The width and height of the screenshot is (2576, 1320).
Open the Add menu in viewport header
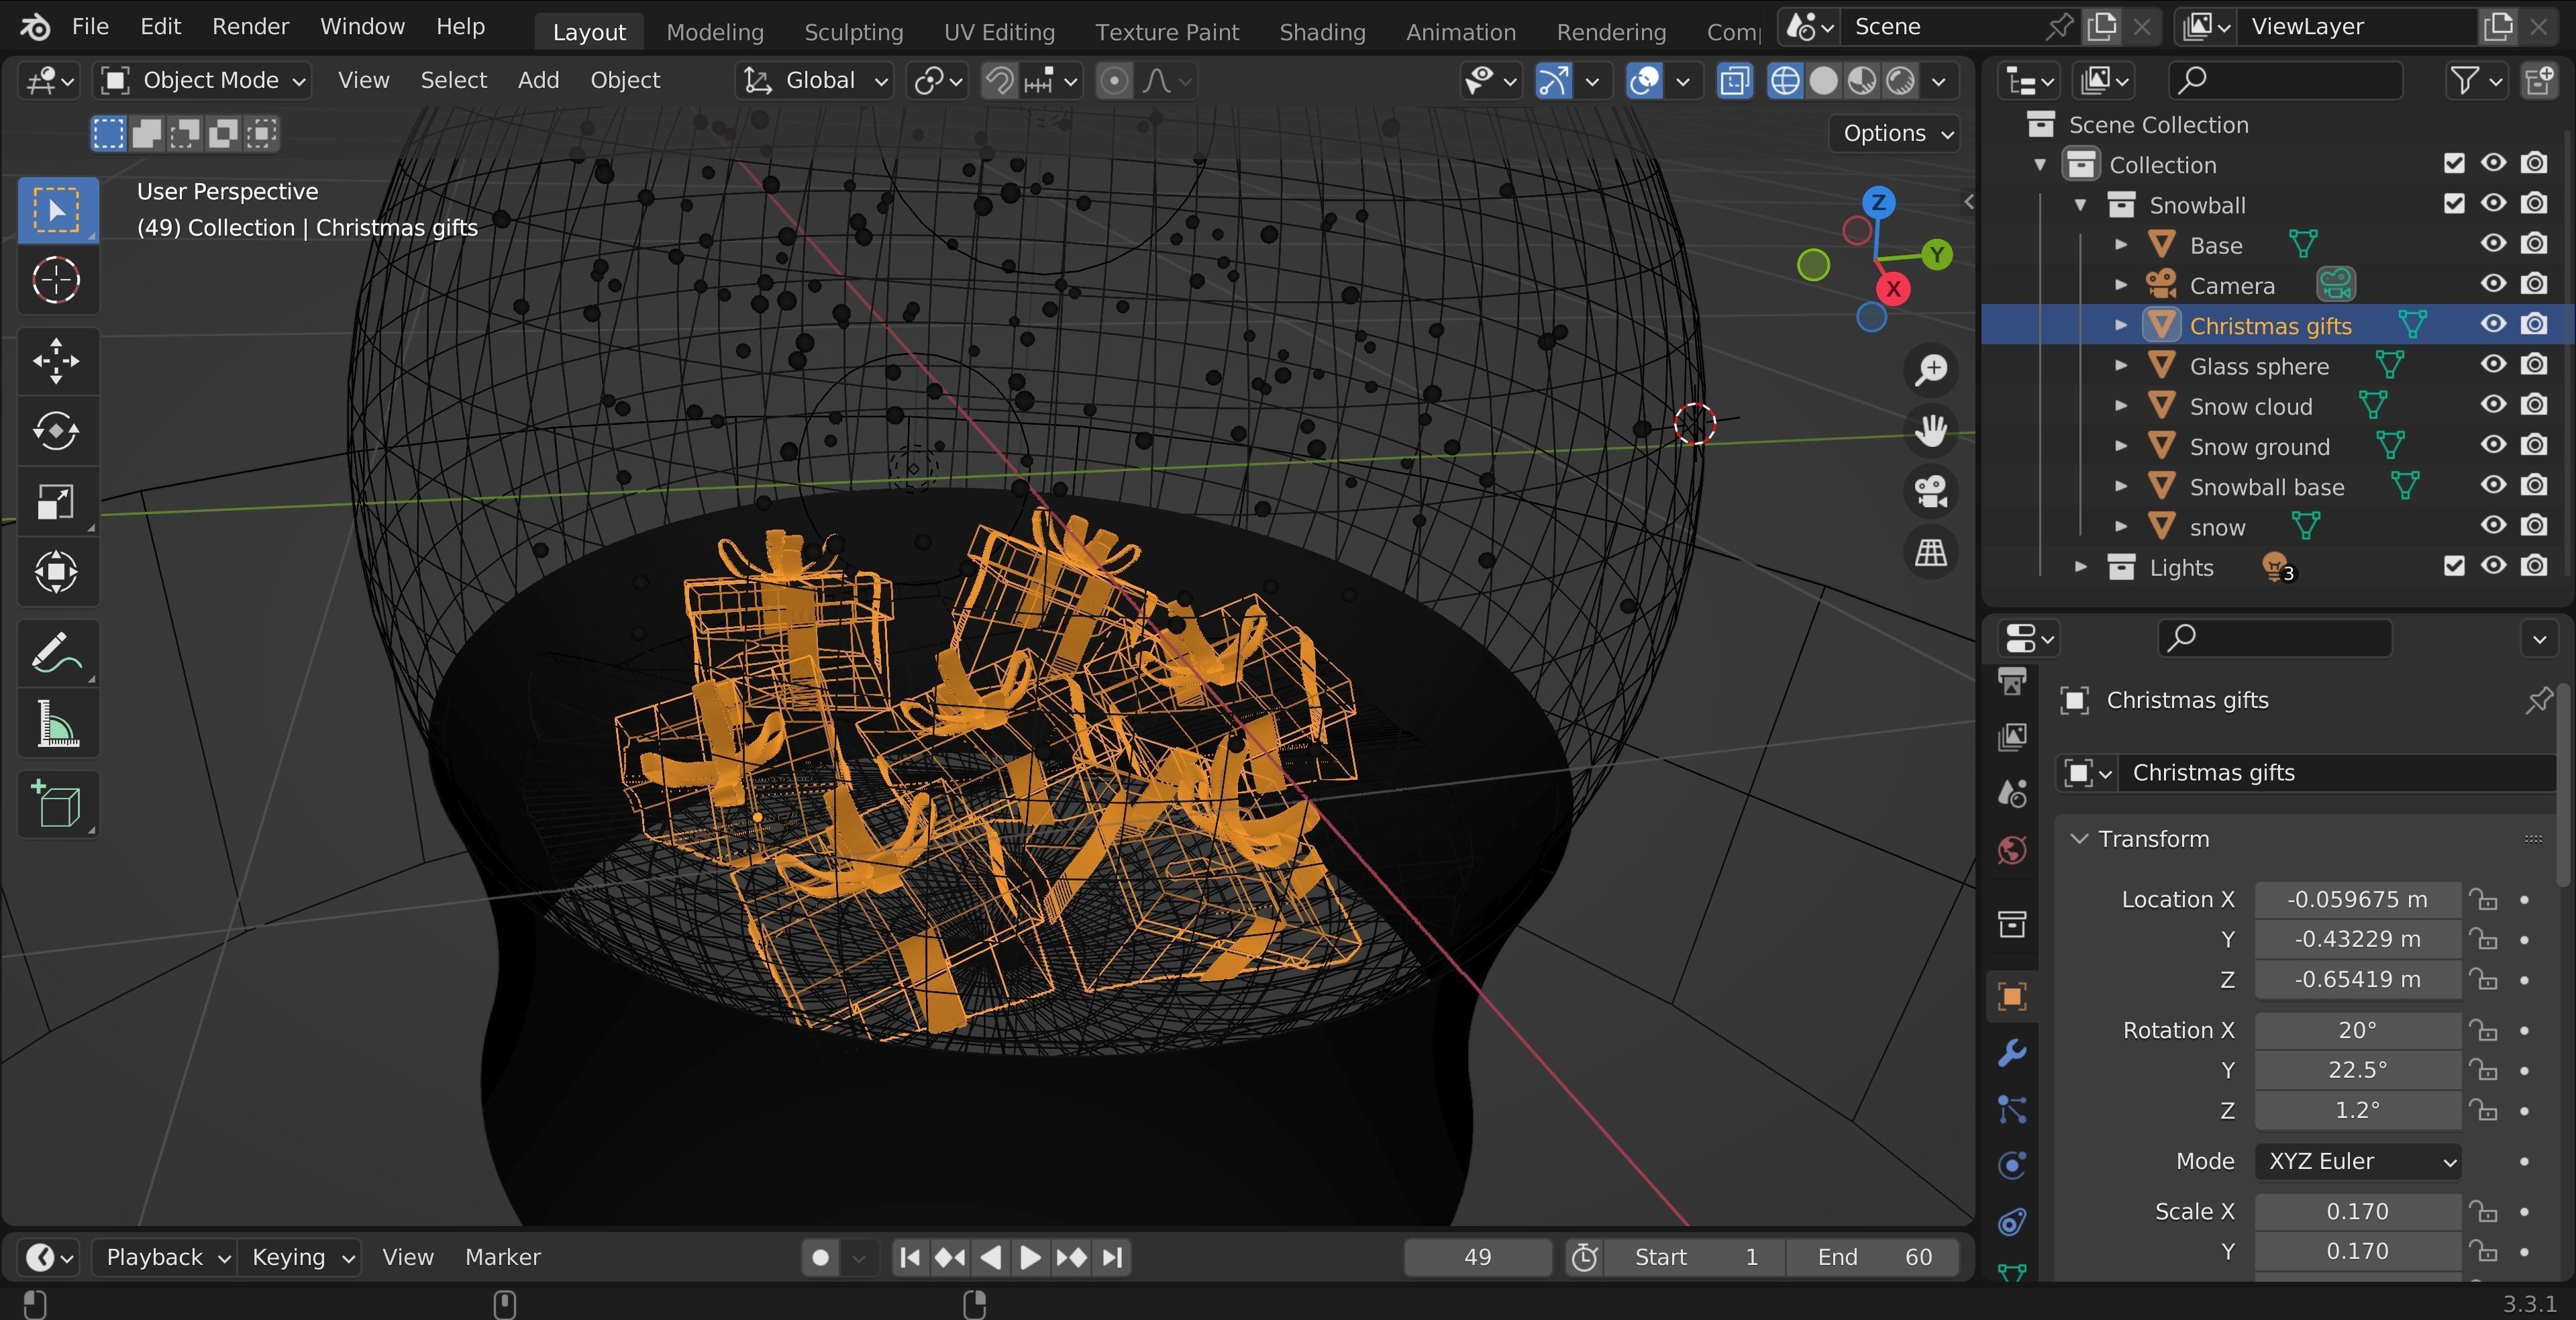(538, 80)
